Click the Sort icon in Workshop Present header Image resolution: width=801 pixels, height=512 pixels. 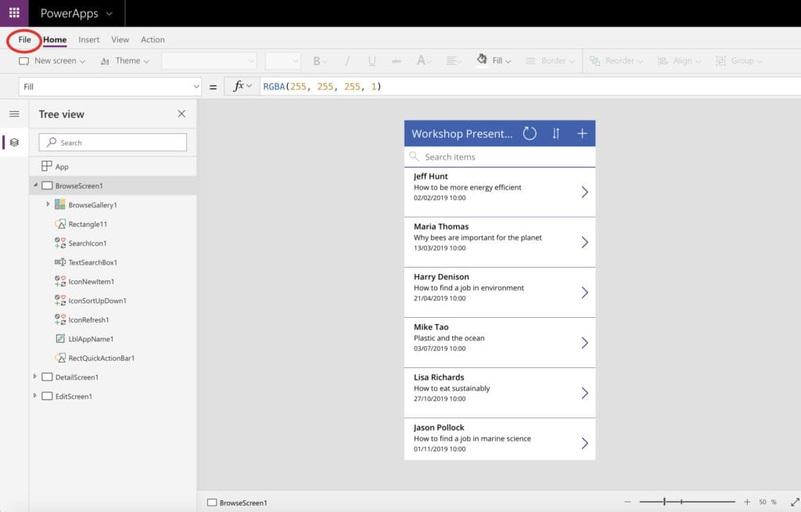[x=557, y=133]
